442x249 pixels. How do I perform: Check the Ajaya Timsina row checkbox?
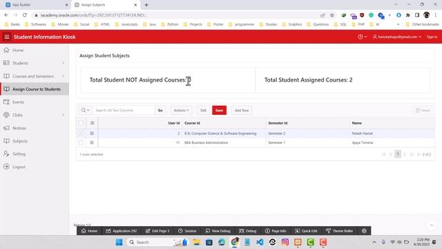tap(81, 142)
